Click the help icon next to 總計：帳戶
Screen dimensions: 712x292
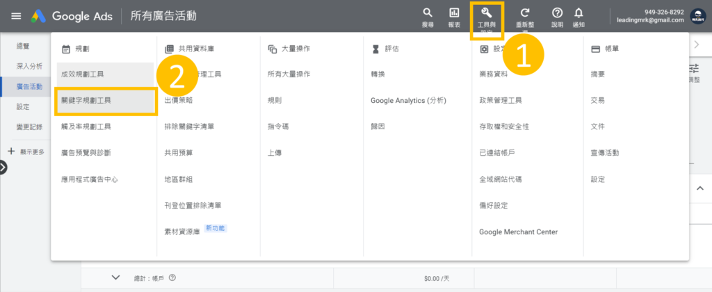click(172, 277)
